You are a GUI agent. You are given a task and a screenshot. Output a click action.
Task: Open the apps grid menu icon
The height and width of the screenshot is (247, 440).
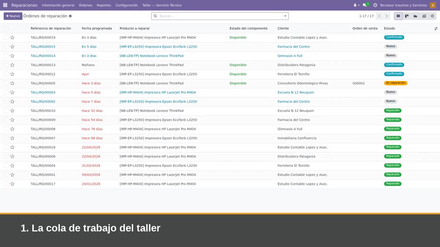point(5,5)
